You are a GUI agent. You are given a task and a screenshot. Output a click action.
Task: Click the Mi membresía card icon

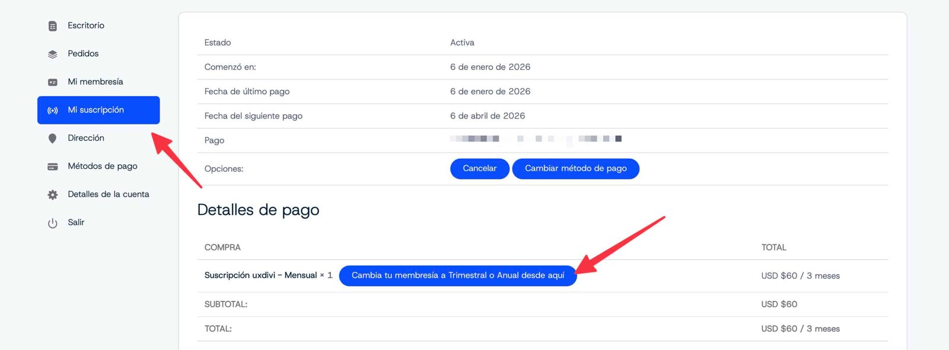pyautogui.click(x=53, y=82)
